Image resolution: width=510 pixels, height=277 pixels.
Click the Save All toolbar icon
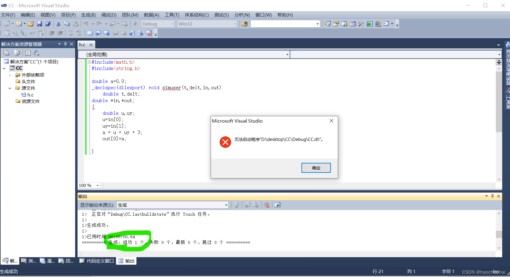pos(48,24)
